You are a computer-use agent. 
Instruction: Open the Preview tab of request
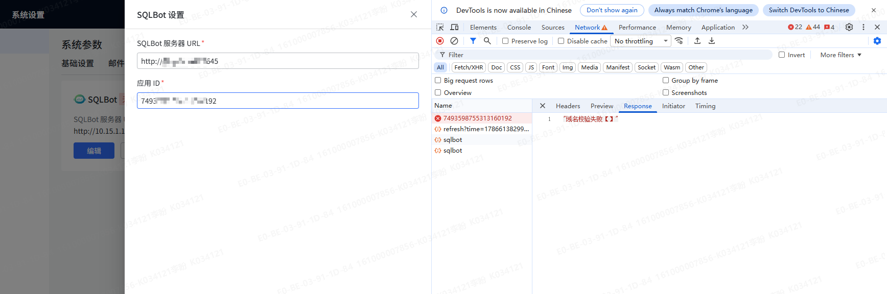(602, 106)
